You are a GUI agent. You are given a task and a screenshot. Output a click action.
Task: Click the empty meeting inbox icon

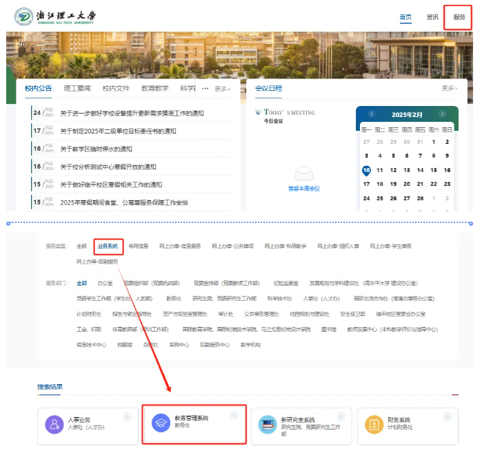pos(303,174)
